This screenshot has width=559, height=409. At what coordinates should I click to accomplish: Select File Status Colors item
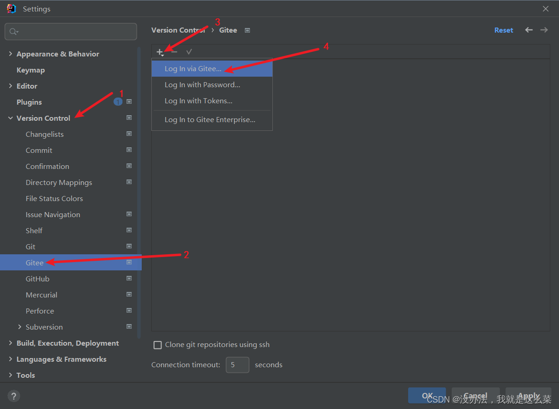pyautogui.click(x=54, y=198)
